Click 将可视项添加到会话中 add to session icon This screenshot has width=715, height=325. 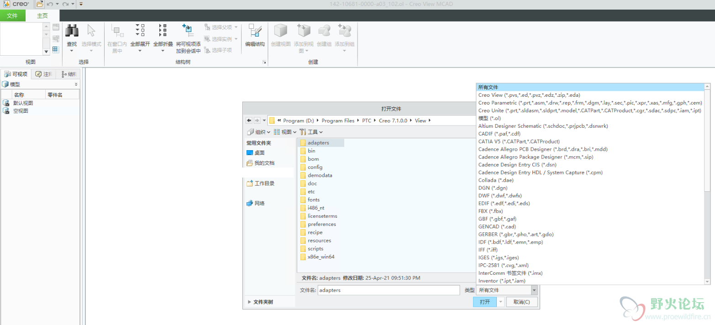(188, 31)
